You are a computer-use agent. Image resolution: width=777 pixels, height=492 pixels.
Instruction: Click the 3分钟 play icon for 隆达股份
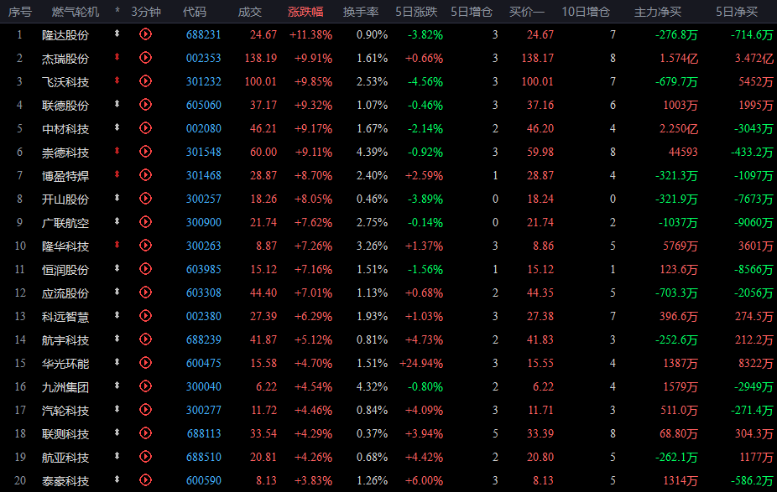pyautogui.click(x=145, y=34)
